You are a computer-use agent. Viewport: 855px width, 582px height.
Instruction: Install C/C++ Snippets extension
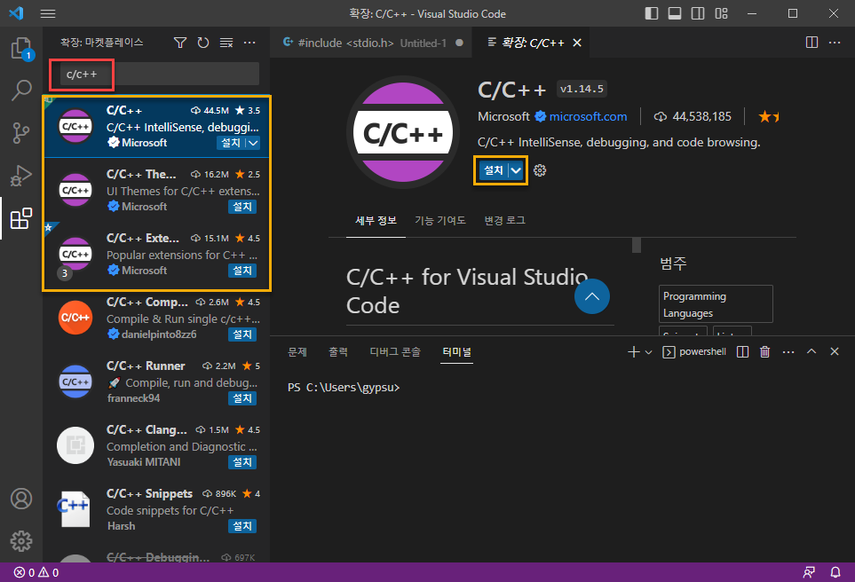[x=242, y=526]
